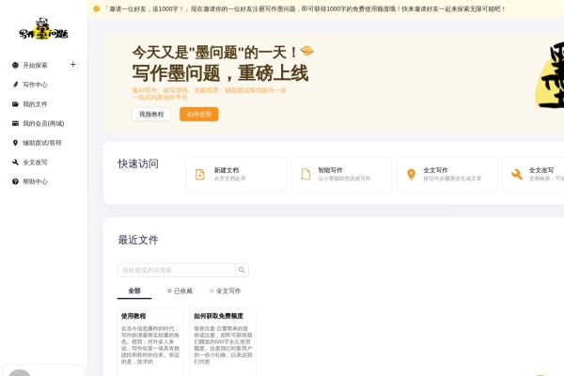Click the 视频教程 button

(151, 114)
